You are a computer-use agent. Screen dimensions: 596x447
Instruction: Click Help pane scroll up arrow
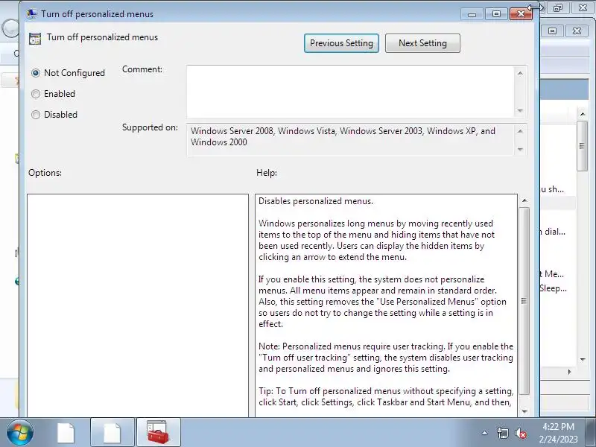click(524, 200)
